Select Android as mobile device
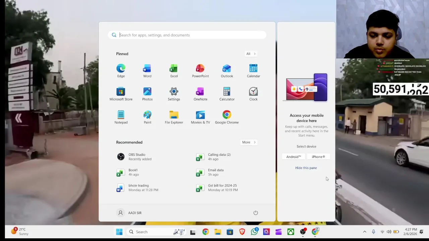The height and width of the screenshot is (241, 429). pos(294,157)
